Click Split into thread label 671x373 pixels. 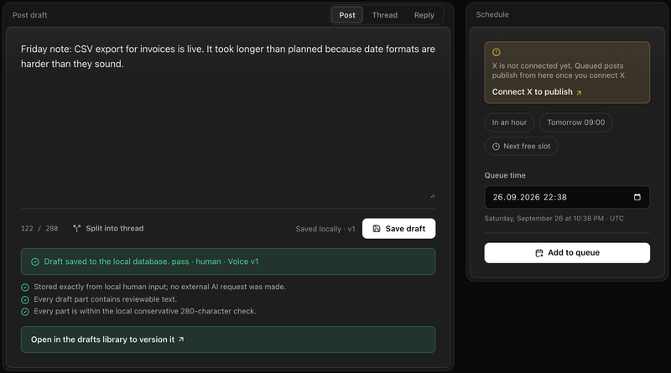coord(115,229)
